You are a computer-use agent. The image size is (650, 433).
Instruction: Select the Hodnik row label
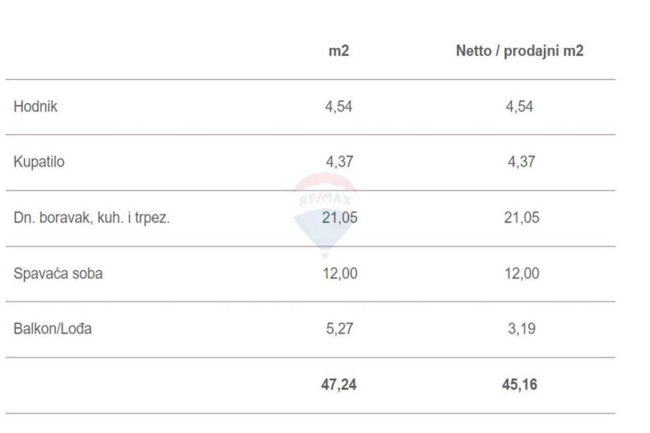point(35,107)
